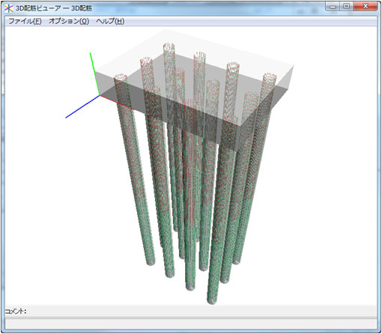Click the 3D配筋ビューア app icon in title bar
Viewport: 382px width, 334px height.
[9, 8]
